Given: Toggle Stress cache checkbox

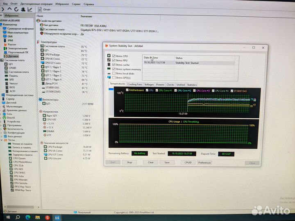Looking at the screenshot, I should point(113,65).
